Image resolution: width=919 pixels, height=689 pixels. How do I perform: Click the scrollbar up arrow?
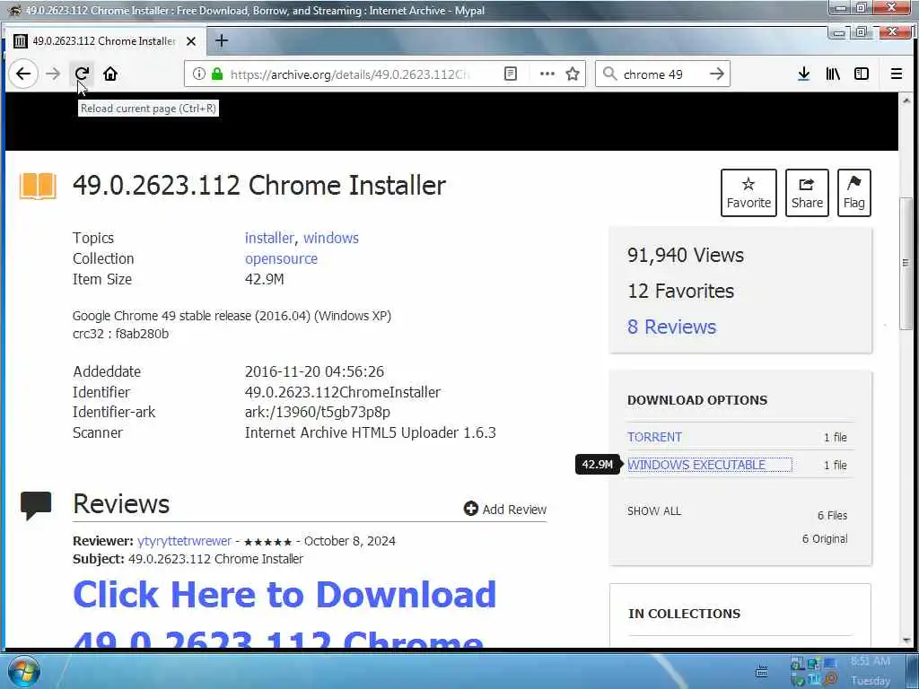click(906, 100)
